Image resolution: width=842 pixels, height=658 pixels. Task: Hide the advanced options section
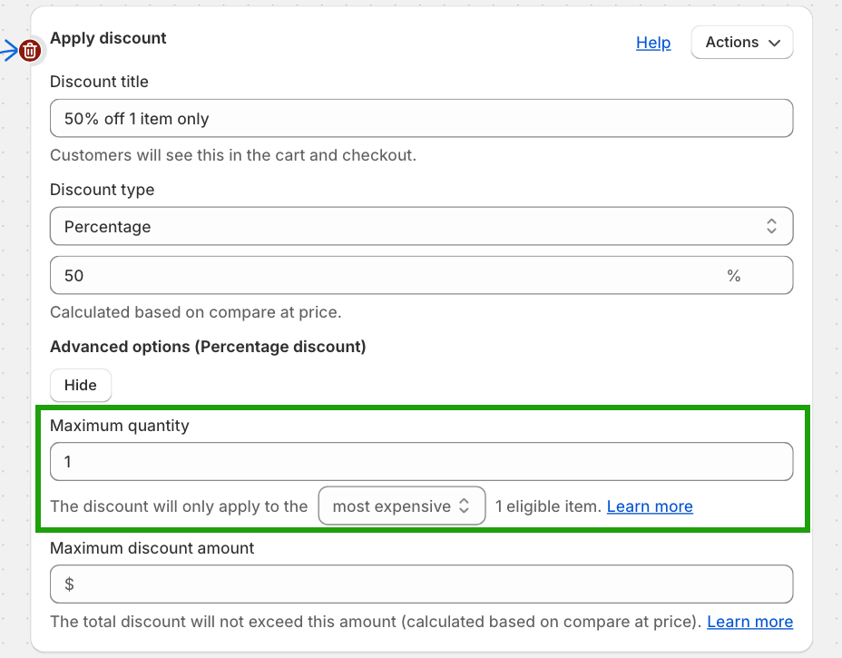tap(80, 385)
